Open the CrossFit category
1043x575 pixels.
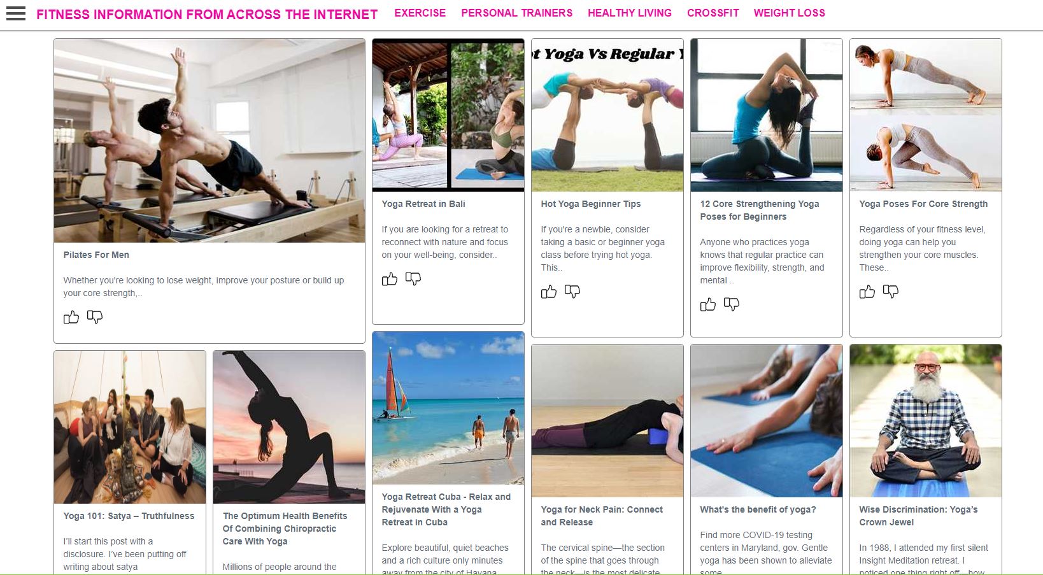coord(713,13)
